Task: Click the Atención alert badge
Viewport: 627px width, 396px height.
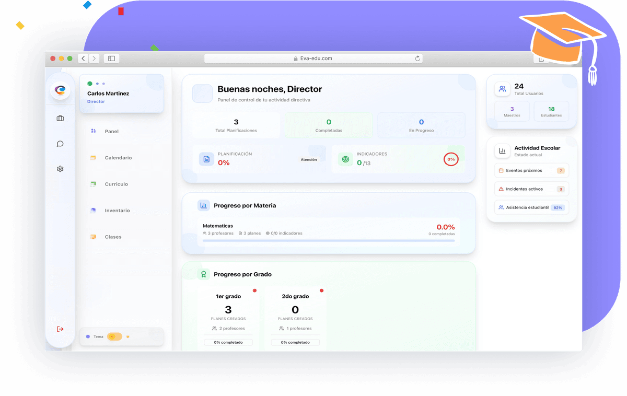Action: [309, 159]
